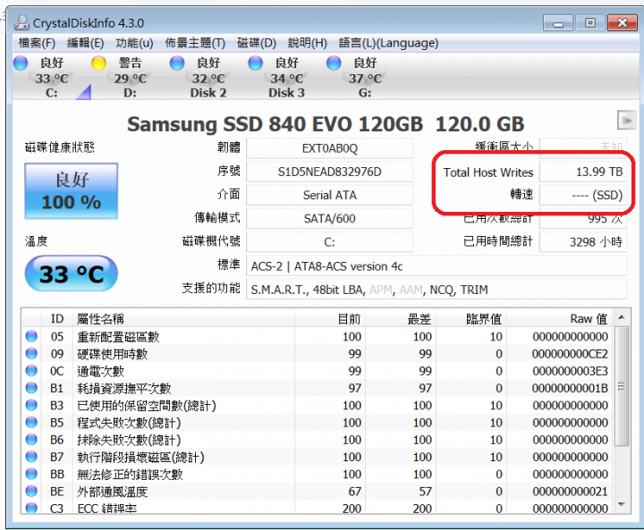This screenshot has height=530, width=644.
Task: Open the 功能(u) menu
Action: point(134,43)
